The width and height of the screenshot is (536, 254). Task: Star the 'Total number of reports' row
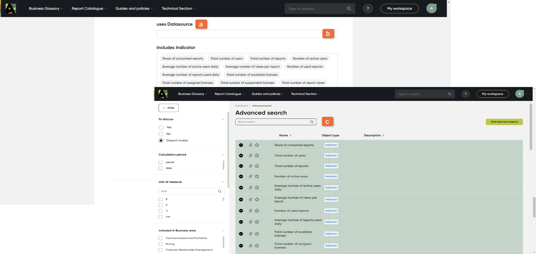point(257,166)
